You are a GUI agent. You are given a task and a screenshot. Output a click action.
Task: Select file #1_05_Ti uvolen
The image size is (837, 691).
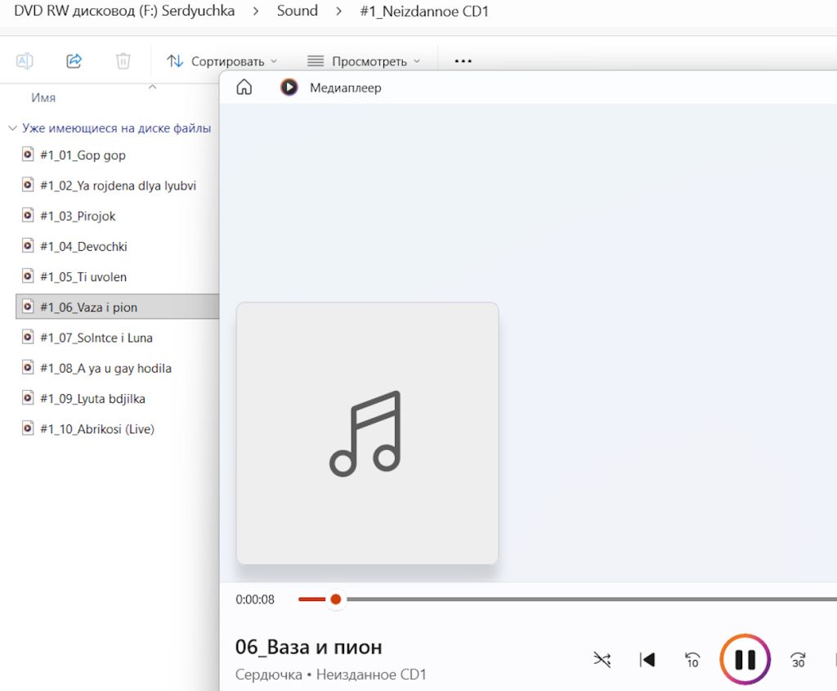(83, 277)
